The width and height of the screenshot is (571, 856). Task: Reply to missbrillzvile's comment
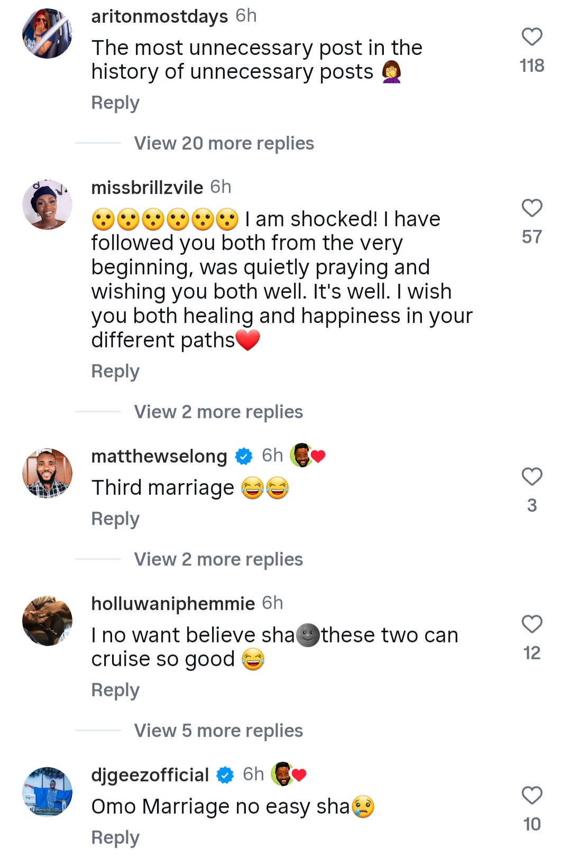115,371
